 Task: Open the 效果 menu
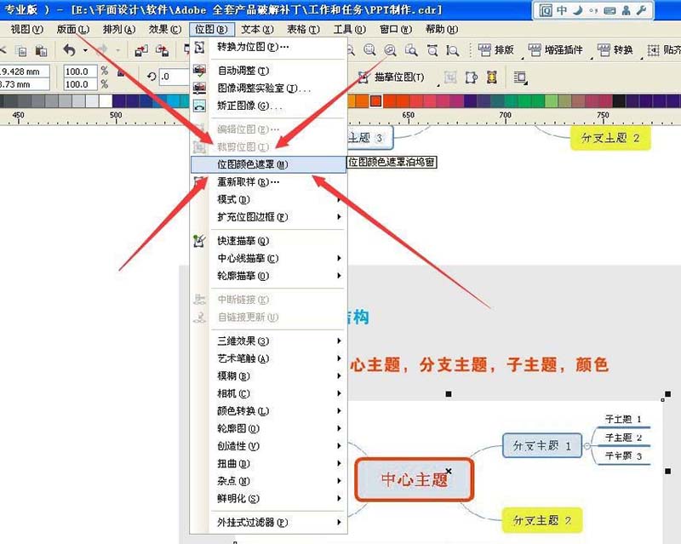point(164,29)
